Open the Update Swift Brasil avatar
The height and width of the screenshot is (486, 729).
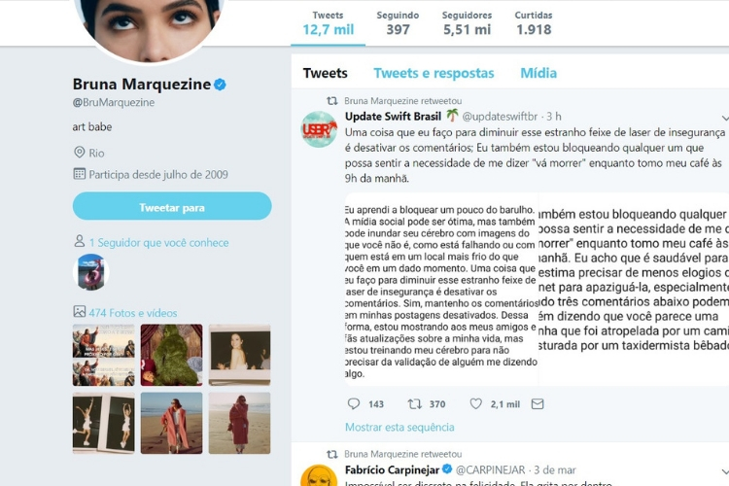click(319, 129)
